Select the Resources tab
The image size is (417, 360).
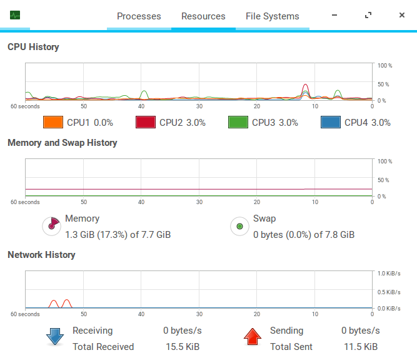coord(203,16)
